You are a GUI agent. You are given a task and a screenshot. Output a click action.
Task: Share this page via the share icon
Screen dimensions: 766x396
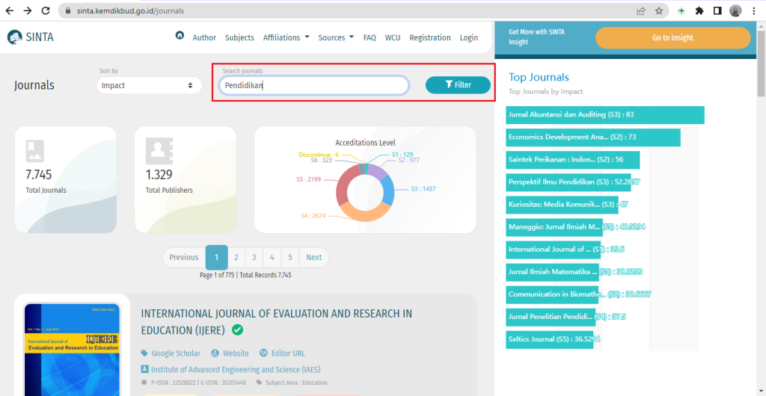tap(640, 10)
